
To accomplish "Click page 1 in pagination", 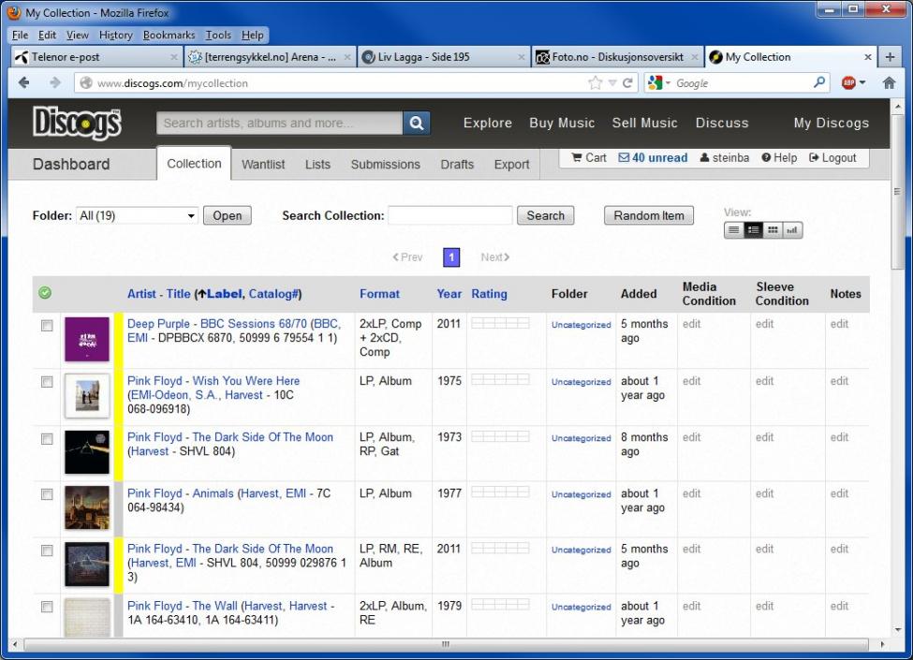I will pyautogui.click(x=451, y=257).
